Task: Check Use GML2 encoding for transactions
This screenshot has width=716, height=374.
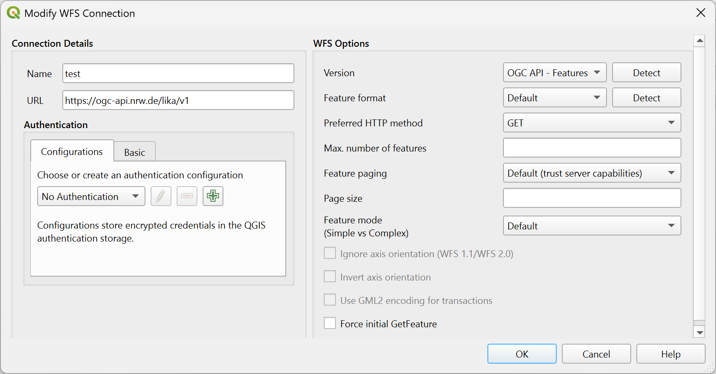Action: 330,300
